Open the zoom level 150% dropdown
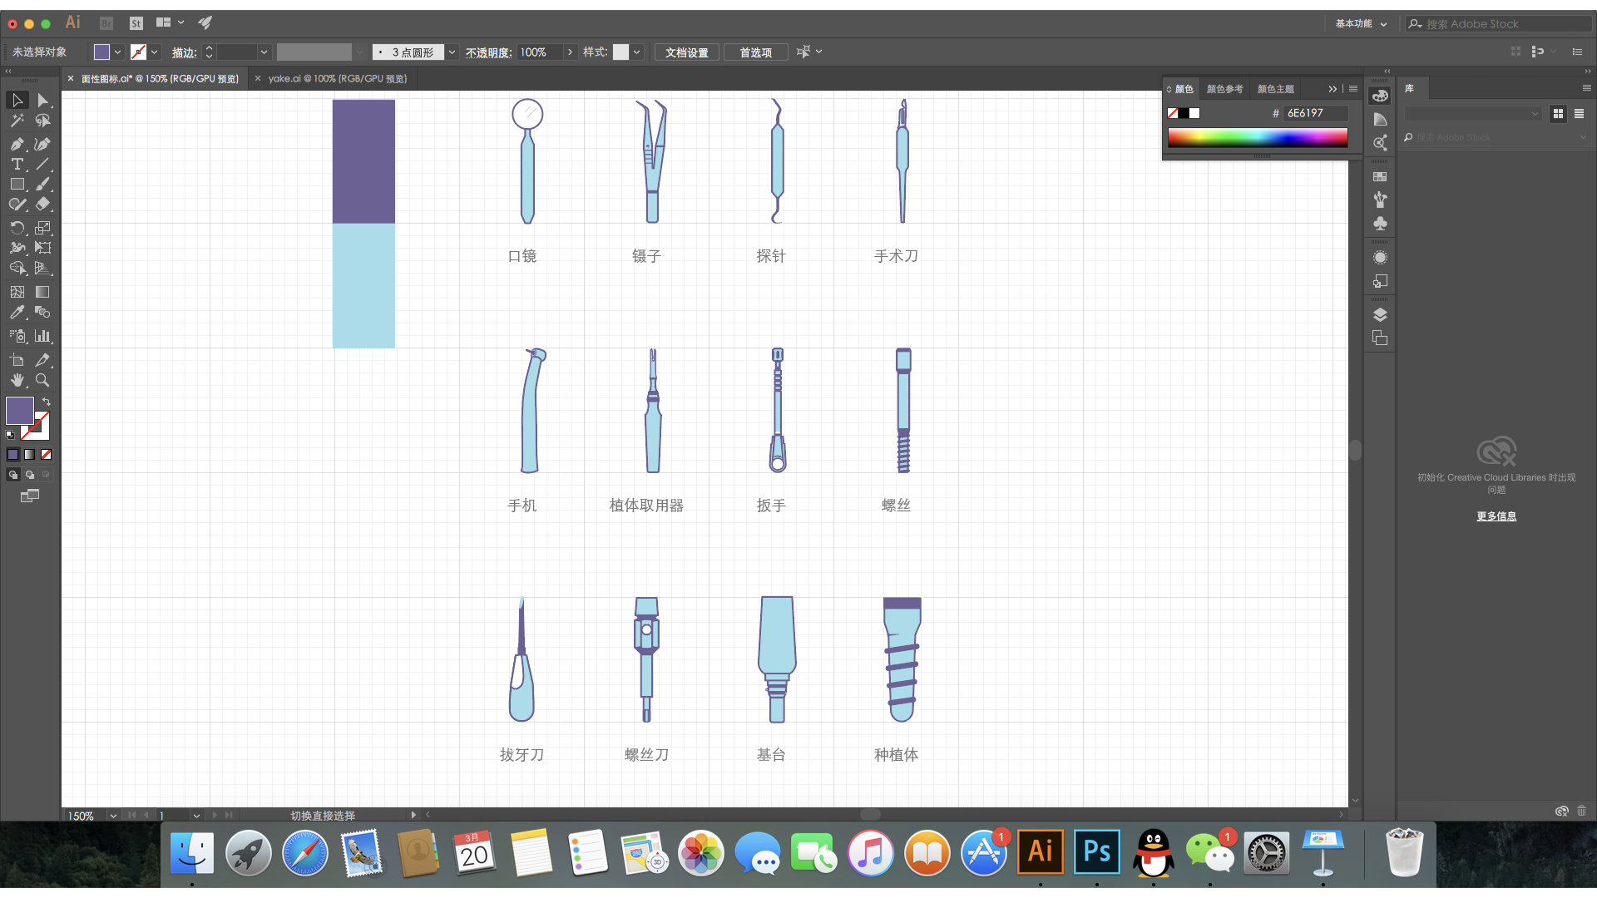1597x898 pixels. [113, 816]
